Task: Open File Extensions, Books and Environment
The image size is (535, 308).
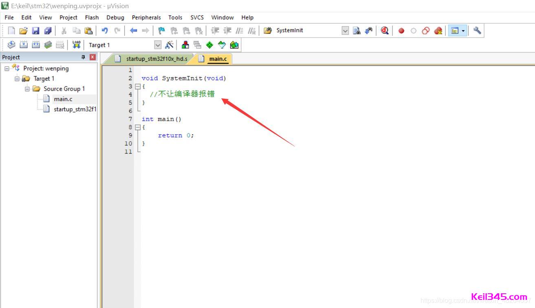Action: click(x=185, y=45)
